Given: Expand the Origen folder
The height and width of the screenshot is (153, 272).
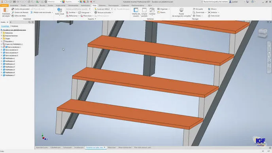Looking at the screenshot, I should point(2,38).
